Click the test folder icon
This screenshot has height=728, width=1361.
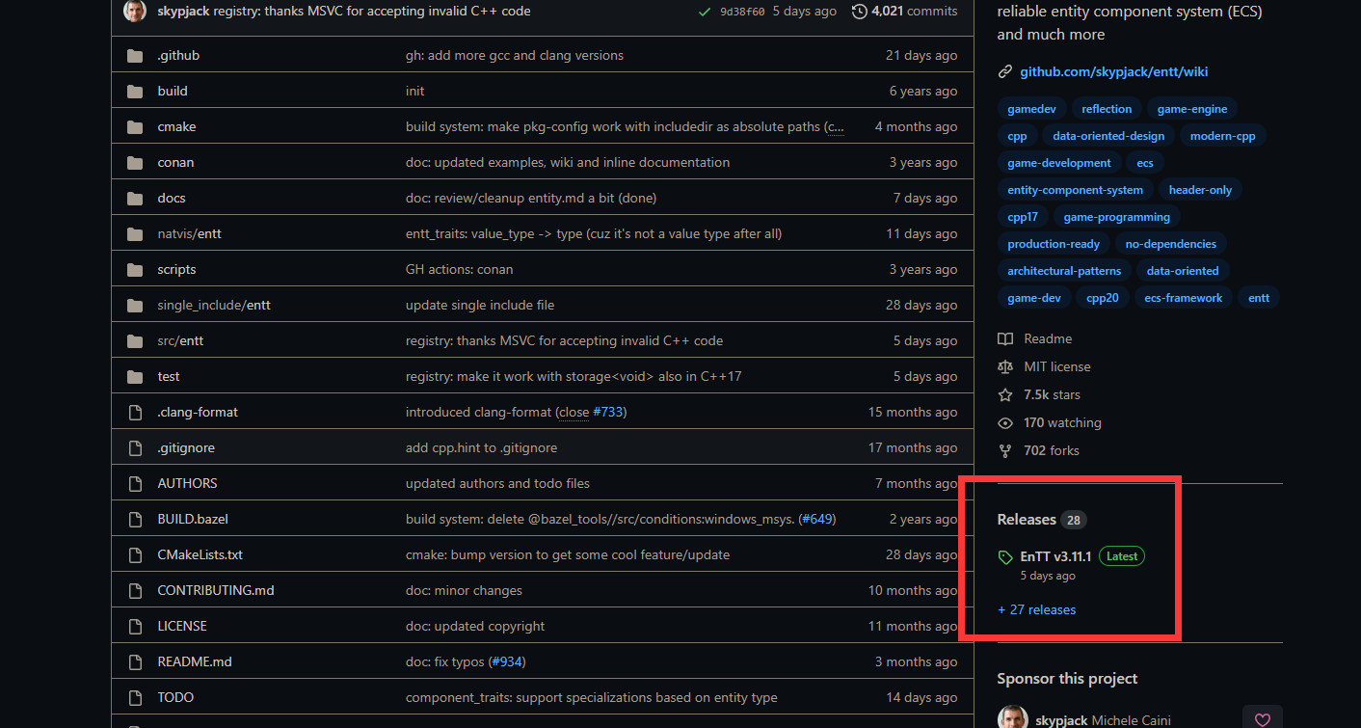click(135, 376)
